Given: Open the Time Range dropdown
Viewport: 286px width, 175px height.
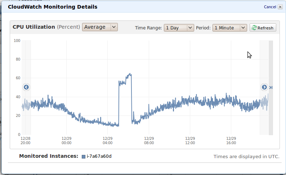Looking at the screenshot, I should [179, 28].
